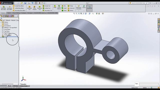Switch to the SOLIDWORKS Add-Ins tab
Image resolution: width=160 pixels, height=90 pixels.
click(40, 13)
